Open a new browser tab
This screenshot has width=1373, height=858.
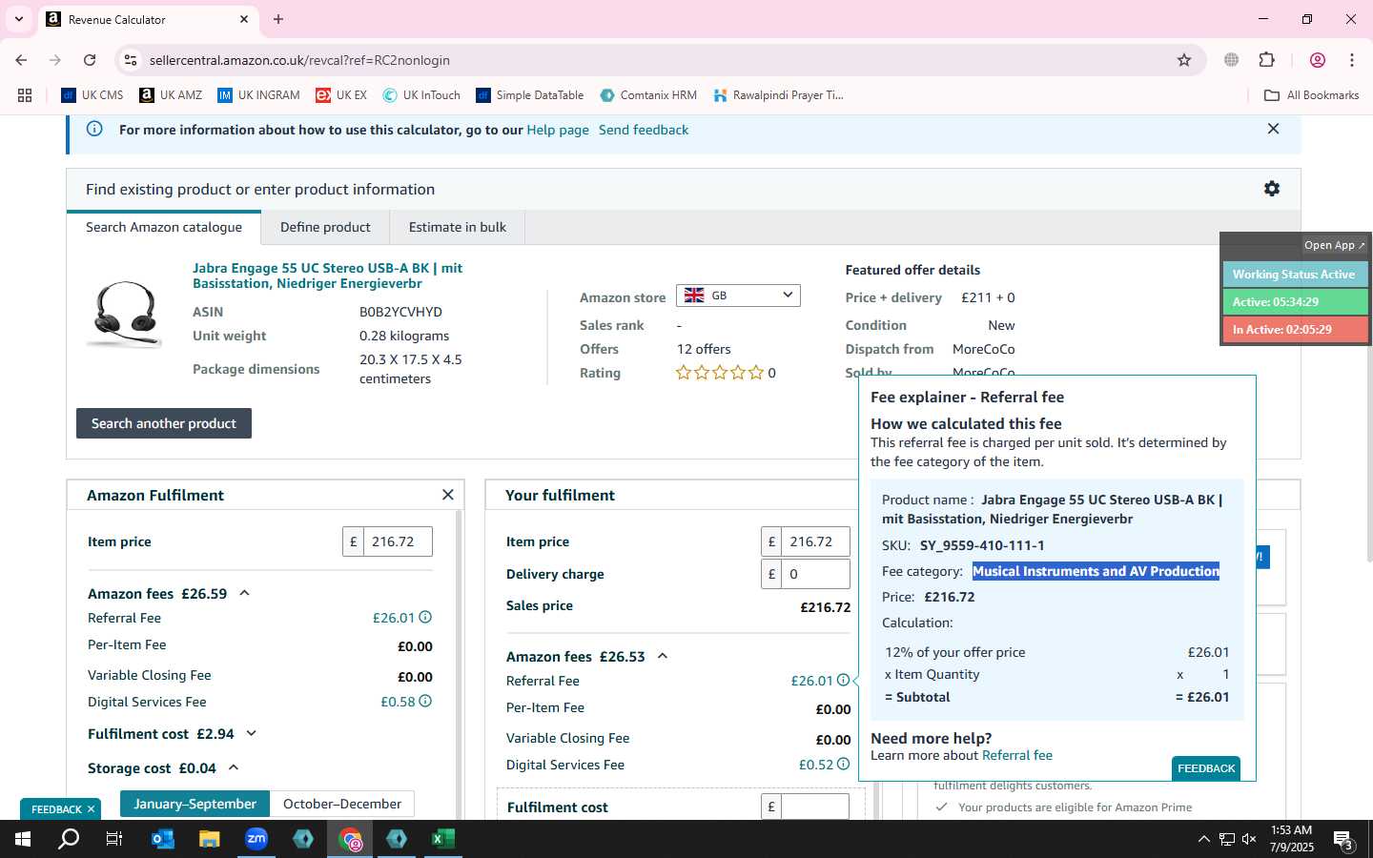[x=278, y=19]
